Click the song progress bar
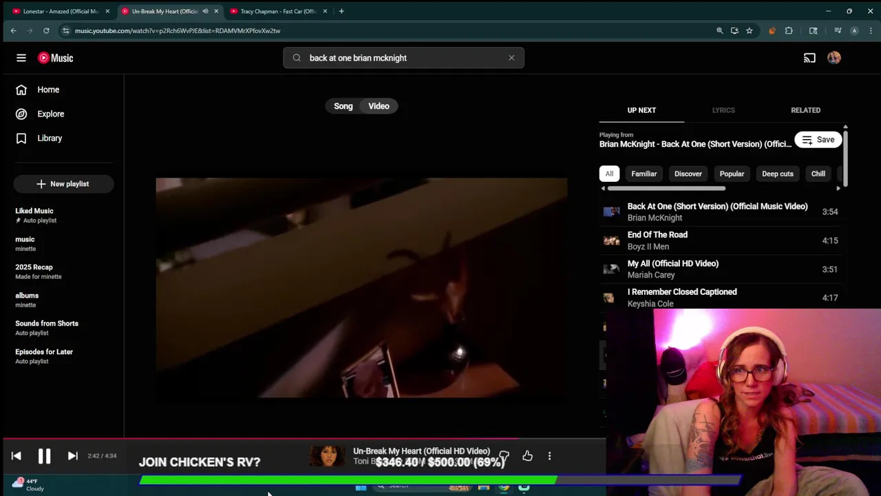 pos(303,438)
